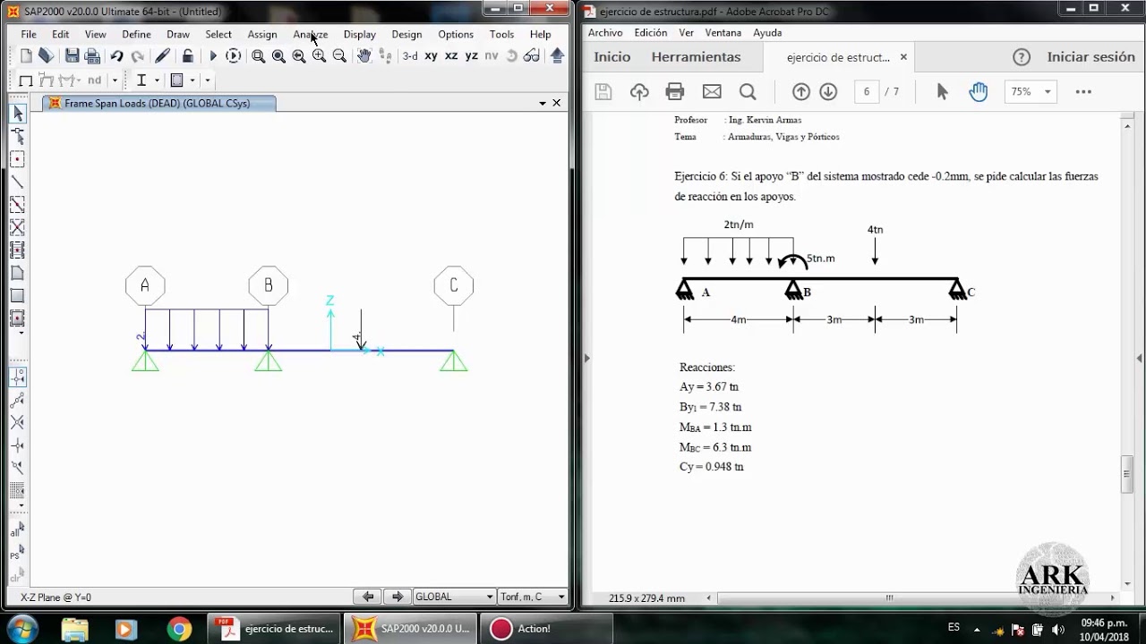Open the Assign menu
Screen dimensions: 1146x644
(x=262, y=34)
